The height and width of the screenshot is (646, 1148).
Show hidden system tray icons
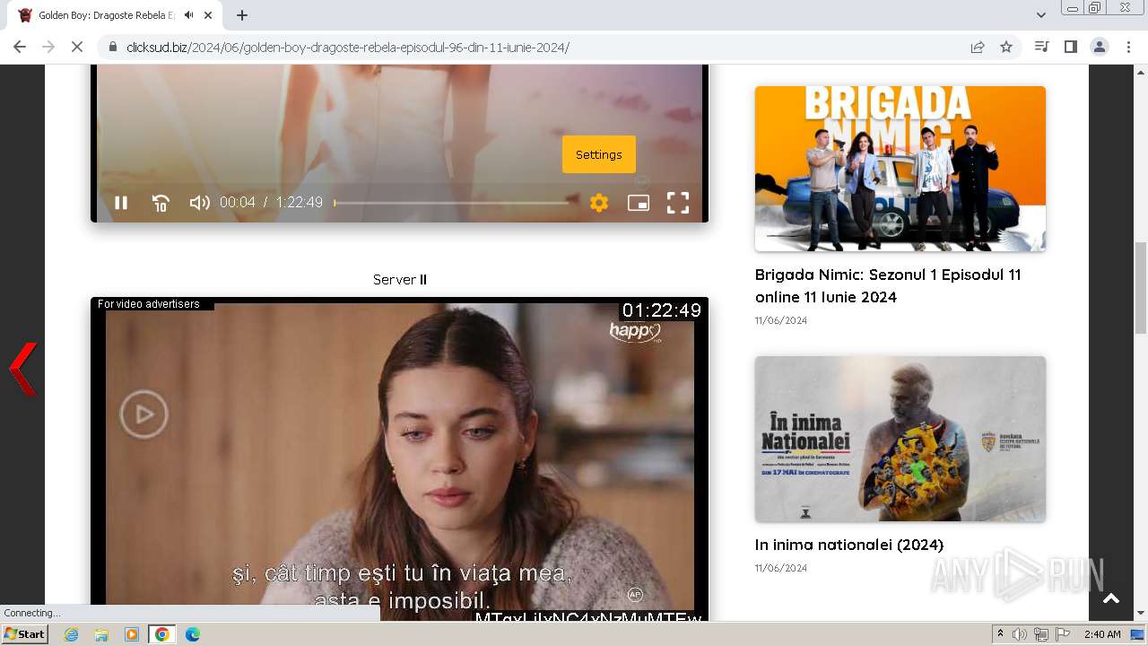(x=1000, y=634)
